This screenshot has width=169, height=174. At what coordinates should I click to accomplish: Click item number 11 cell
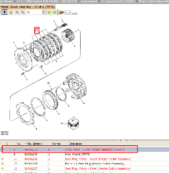pos(15,159)
